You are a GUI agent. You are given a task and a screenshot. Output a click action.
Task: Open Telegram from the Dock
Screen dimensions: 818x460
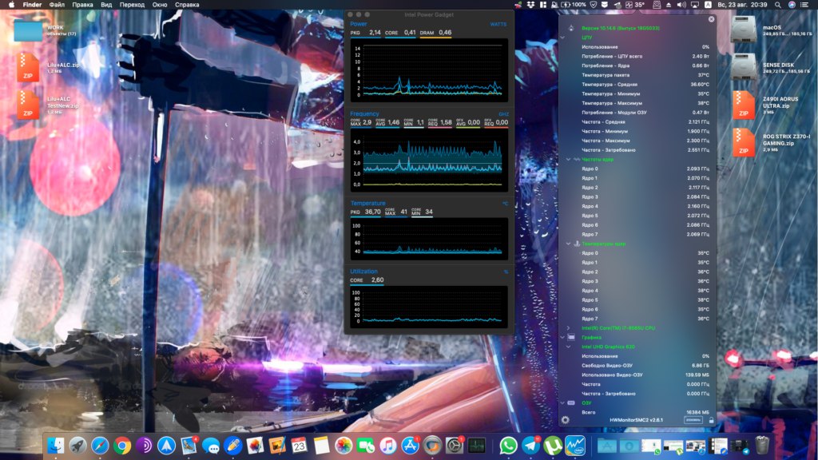(530, 446)
